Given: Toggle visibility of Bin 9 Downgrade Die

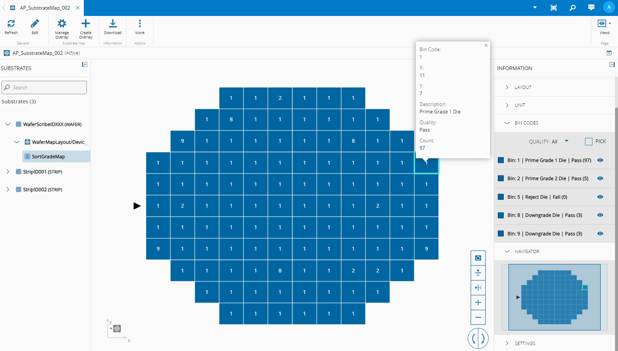Looking at the screenshot, I should tap(600, 234).
